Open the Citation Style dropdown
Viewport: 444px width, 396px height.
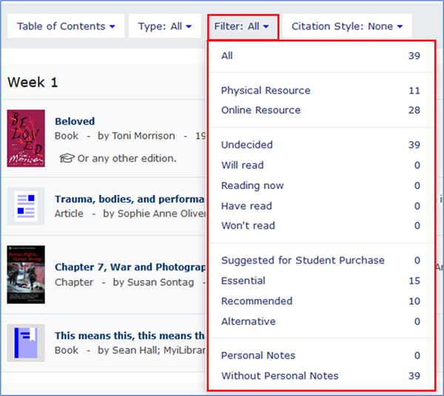pos(347,27)
